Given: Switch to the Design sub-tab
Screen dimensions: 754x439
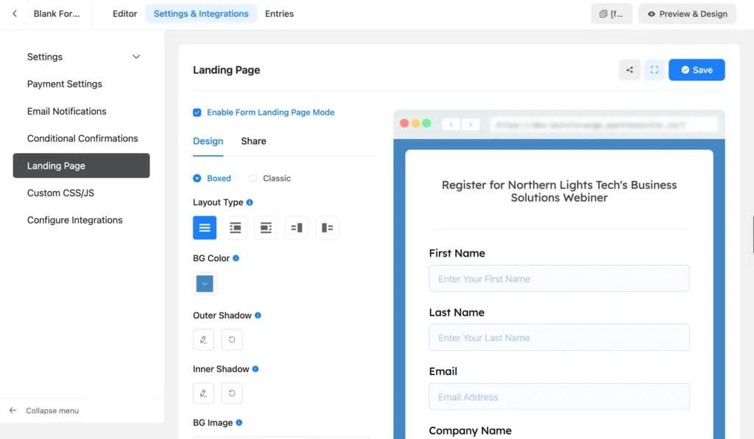Looking at the screenshot, I should click(208, 141).
